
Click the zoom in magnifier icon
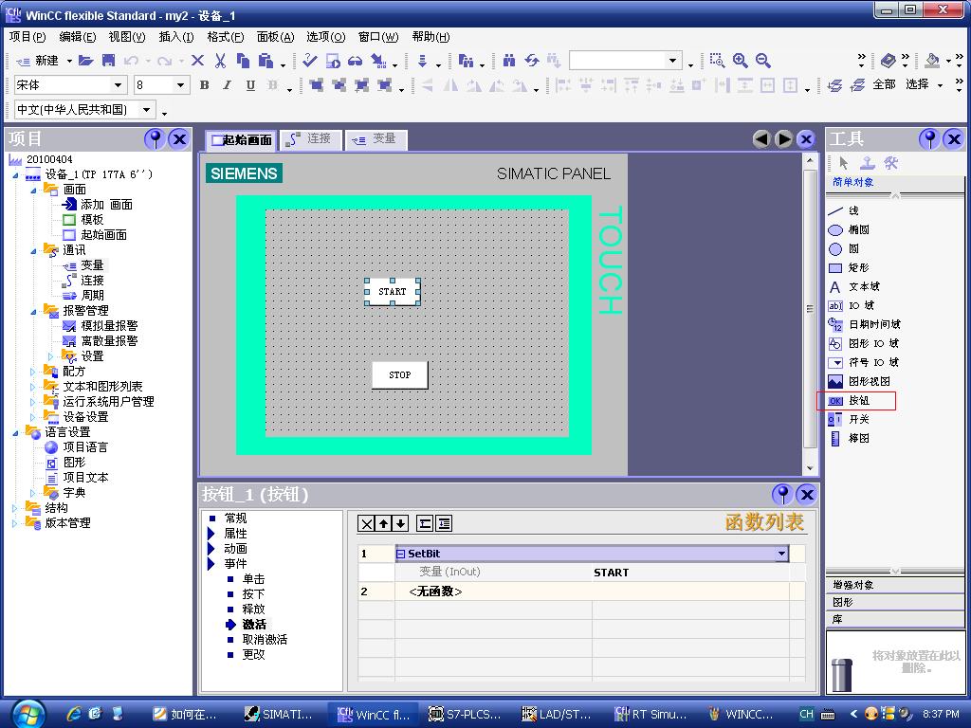740,61
